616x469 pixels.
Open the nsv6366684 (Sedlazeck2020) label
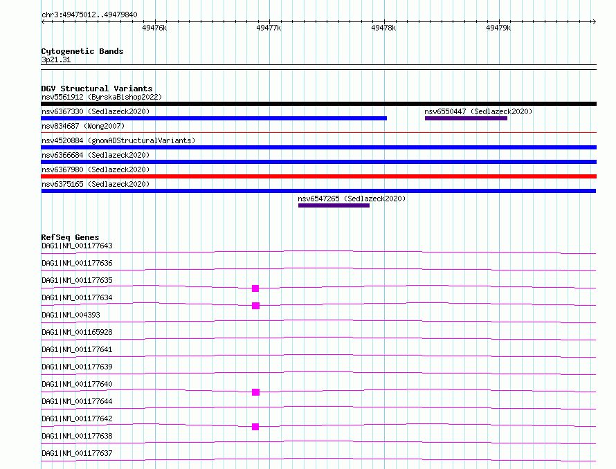tap(96, 155)
